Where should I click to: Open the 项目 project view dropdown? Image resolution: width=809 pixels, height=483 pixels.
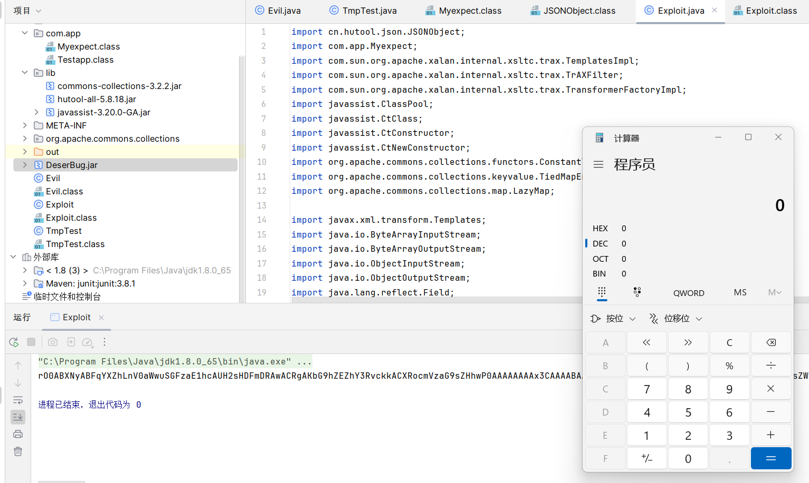(27, 11)
